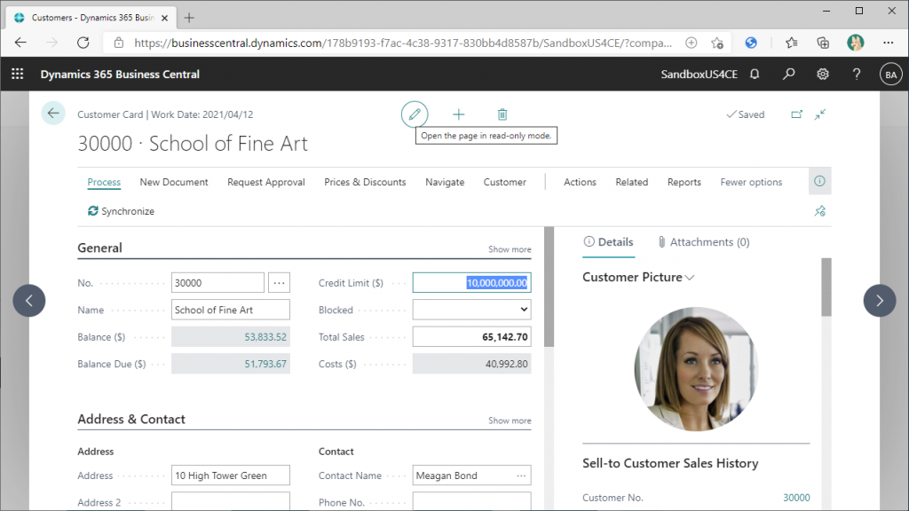
Task: Toggle the FactBox information pane icon
Action: click(x=819, y=181)
